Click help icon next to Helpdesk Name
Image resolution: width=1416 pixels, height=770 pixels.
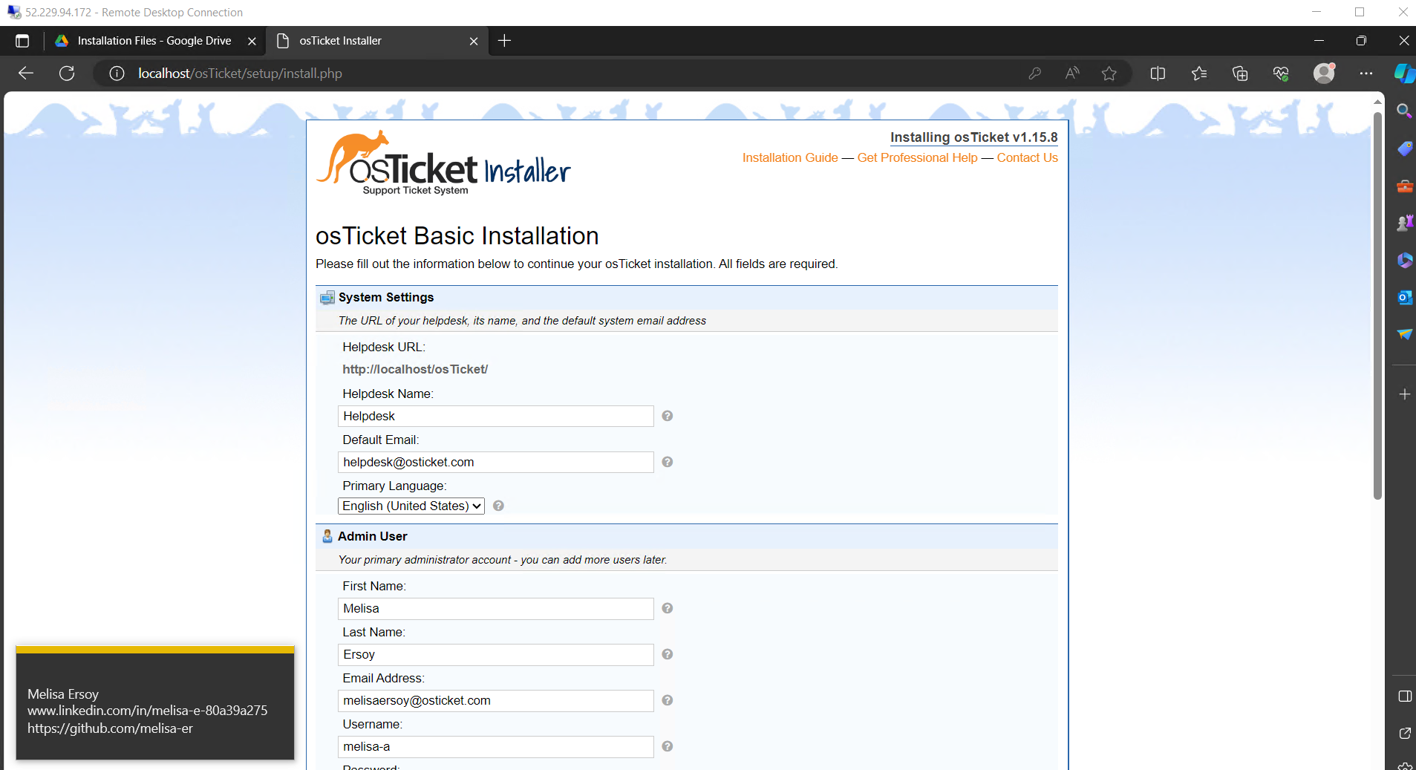click(667, 416)
